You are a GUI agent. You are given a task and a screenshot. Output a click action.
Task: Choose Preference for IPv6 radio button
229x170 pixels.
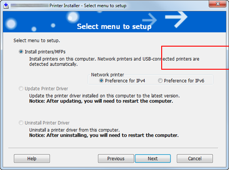point(160,81)
